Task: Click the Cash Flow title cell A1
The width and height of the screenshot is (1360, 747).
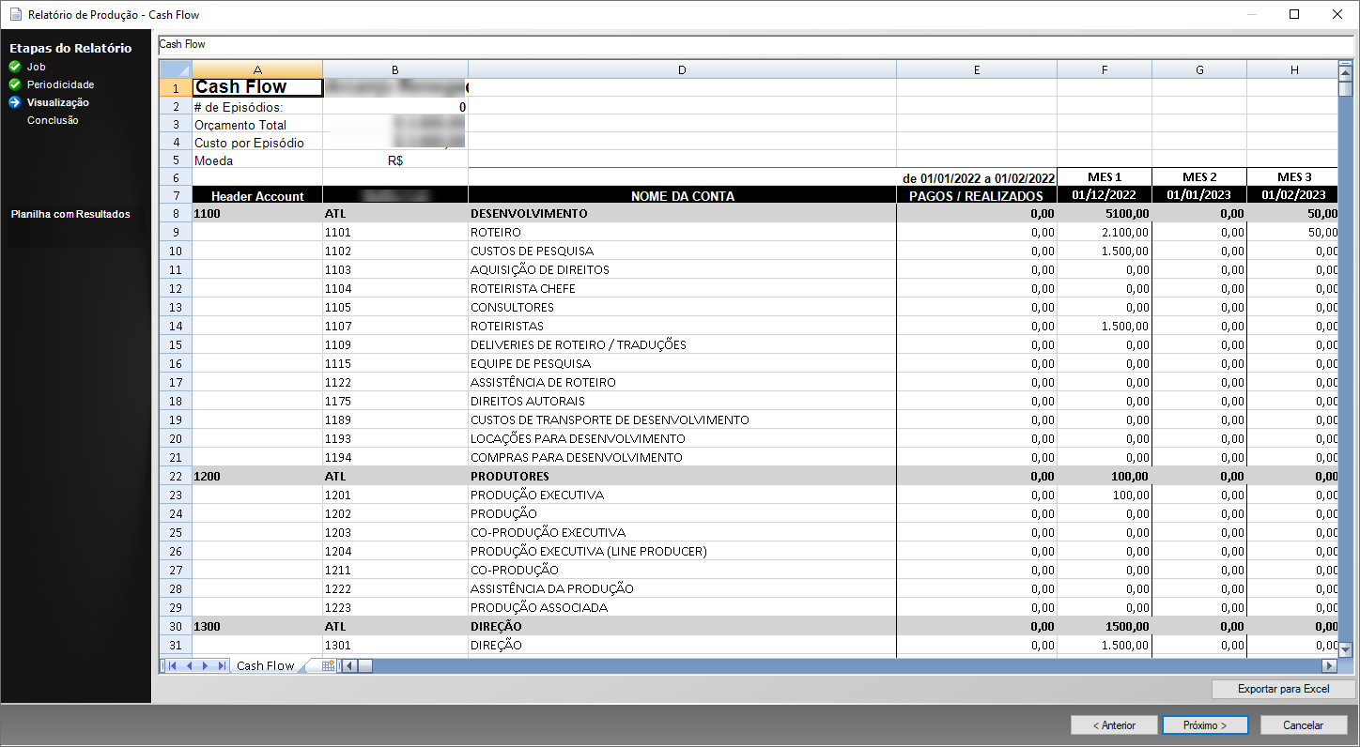Action: point(257,87)
